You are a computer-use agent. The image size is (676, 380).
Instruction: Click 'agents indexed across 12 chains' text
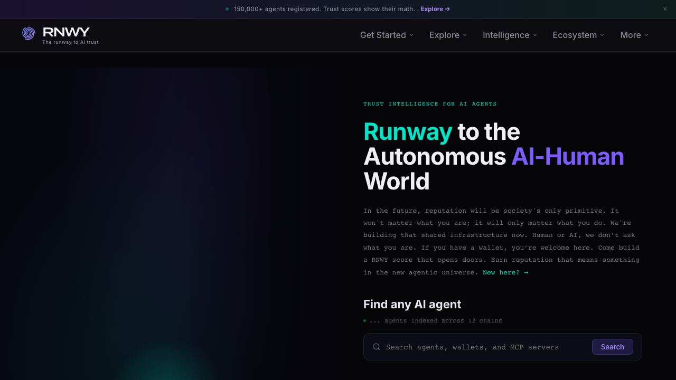[x=443, y=320]
